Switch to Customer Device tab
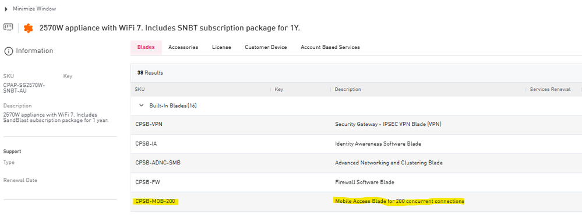The width and height of the screenshot is (582, 221). click(266, 48)
